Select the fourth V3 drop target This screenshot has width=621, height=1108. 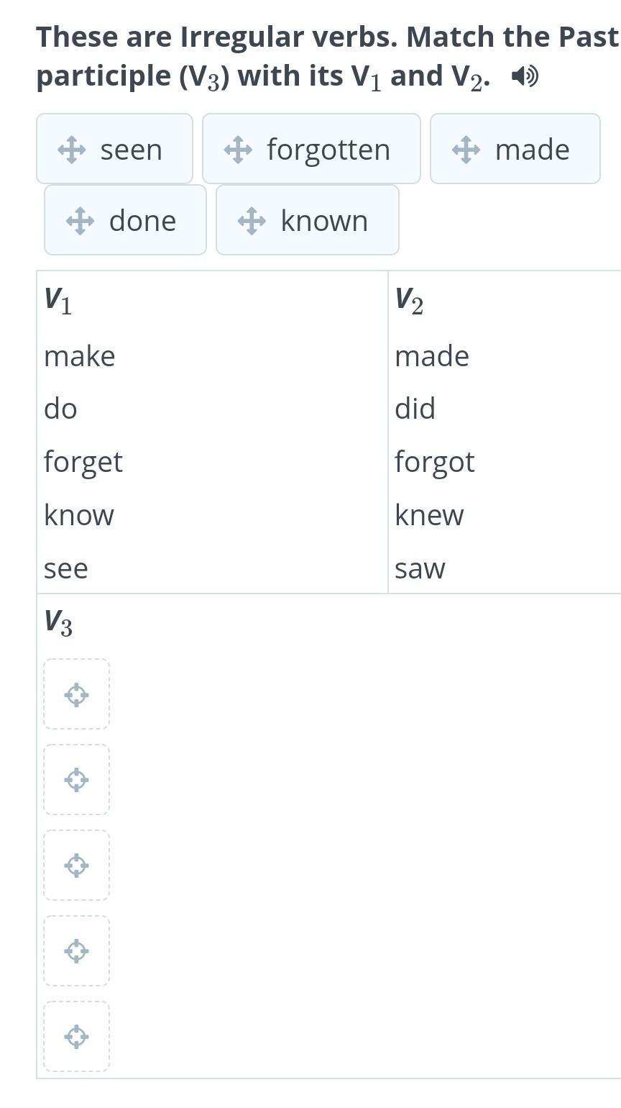[x=77, y=951]
